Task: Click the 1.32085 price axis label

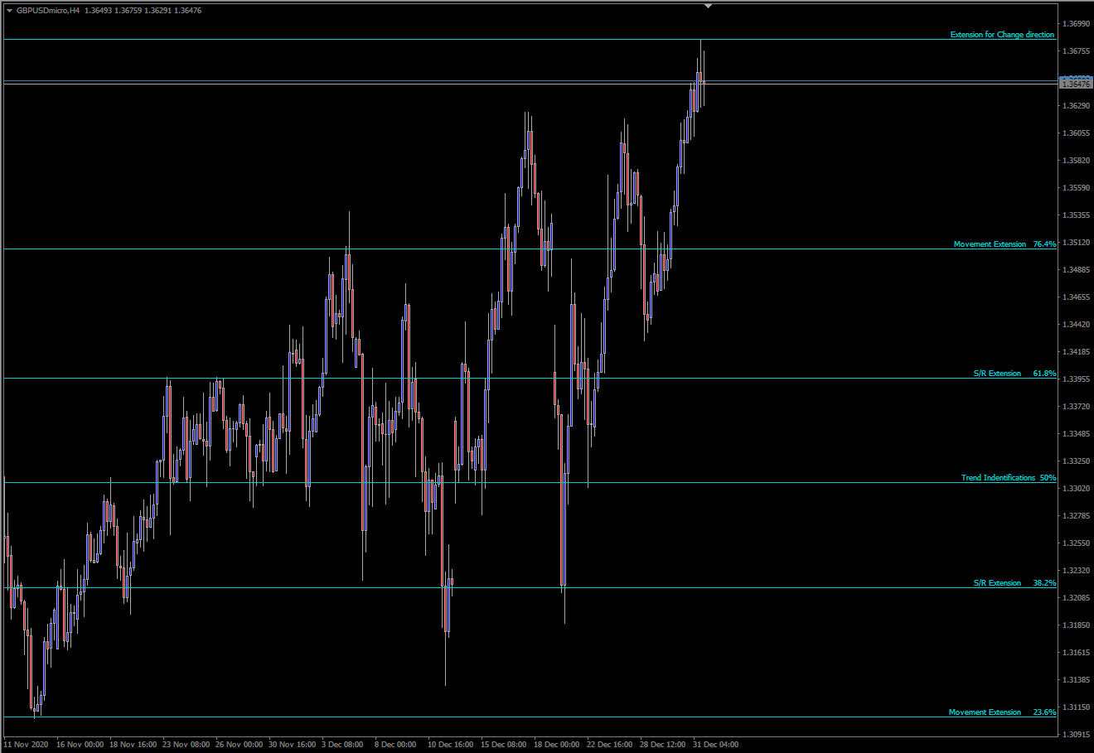Action: click(1075, 598)
